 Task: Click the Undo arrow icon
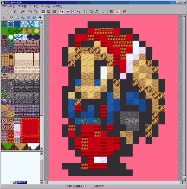pyautogui.click(x=4, y=18)
